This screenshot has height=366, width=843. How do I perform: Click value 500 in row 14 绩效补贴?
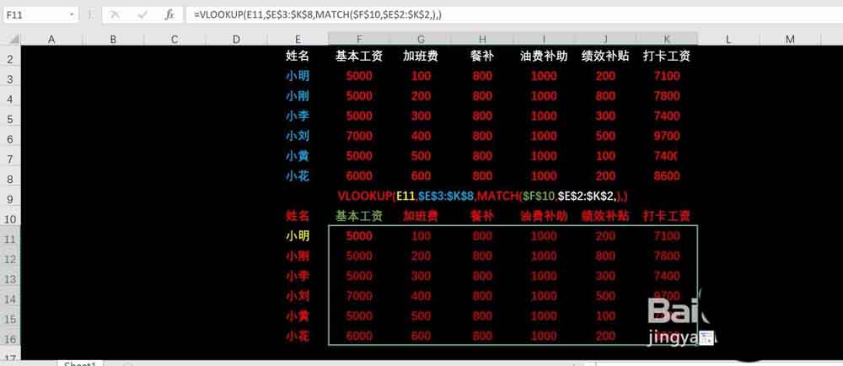605,296
